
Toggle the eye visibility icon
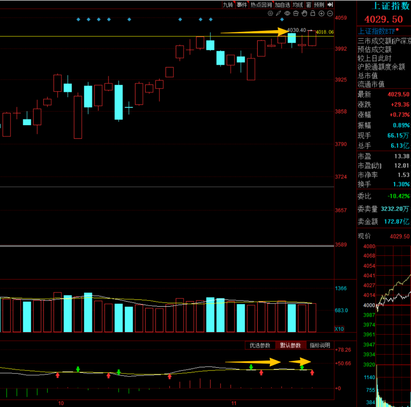click(287, 13)
